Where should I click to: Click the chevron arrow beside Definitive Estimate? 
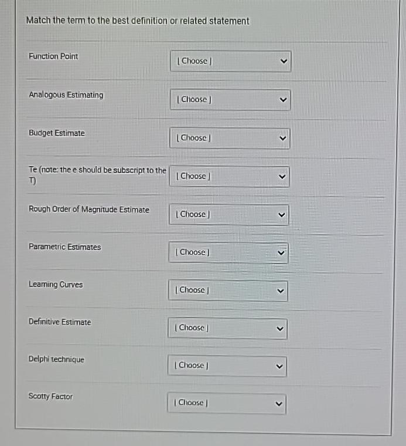click(x=280, y=329)
